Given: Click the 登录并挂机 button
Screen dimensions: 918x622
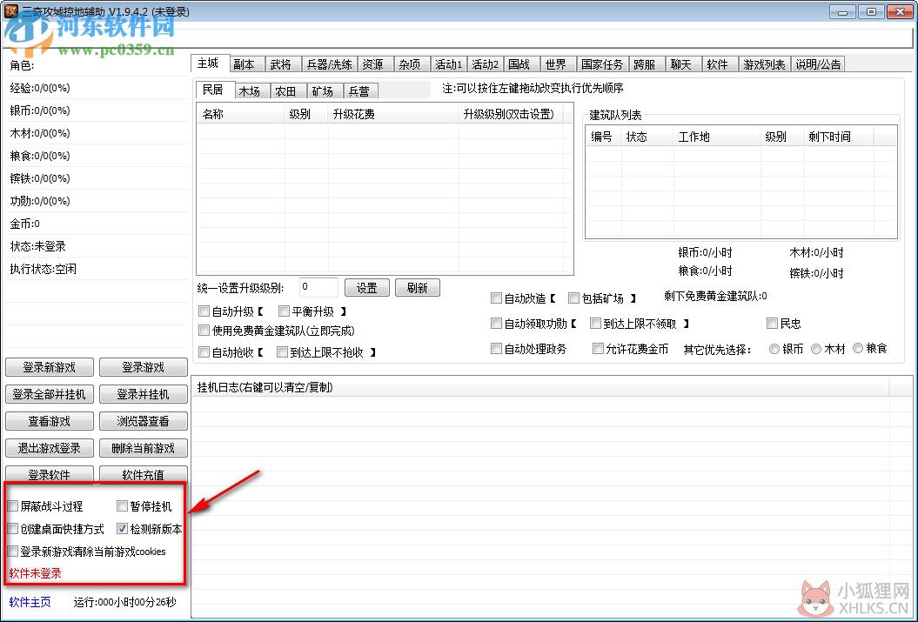Looking at the screenshot, I should (144, 394).
